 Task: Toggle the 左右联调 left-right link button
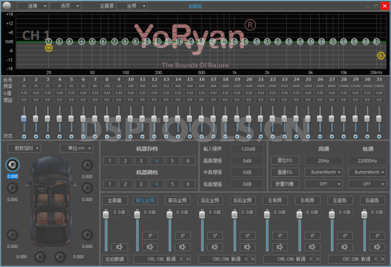click(x=115, y=259)
